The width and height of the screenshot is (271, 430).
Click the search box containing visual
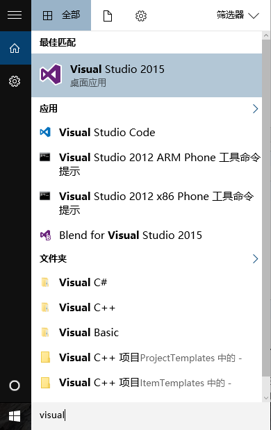(x=151, y=415)
